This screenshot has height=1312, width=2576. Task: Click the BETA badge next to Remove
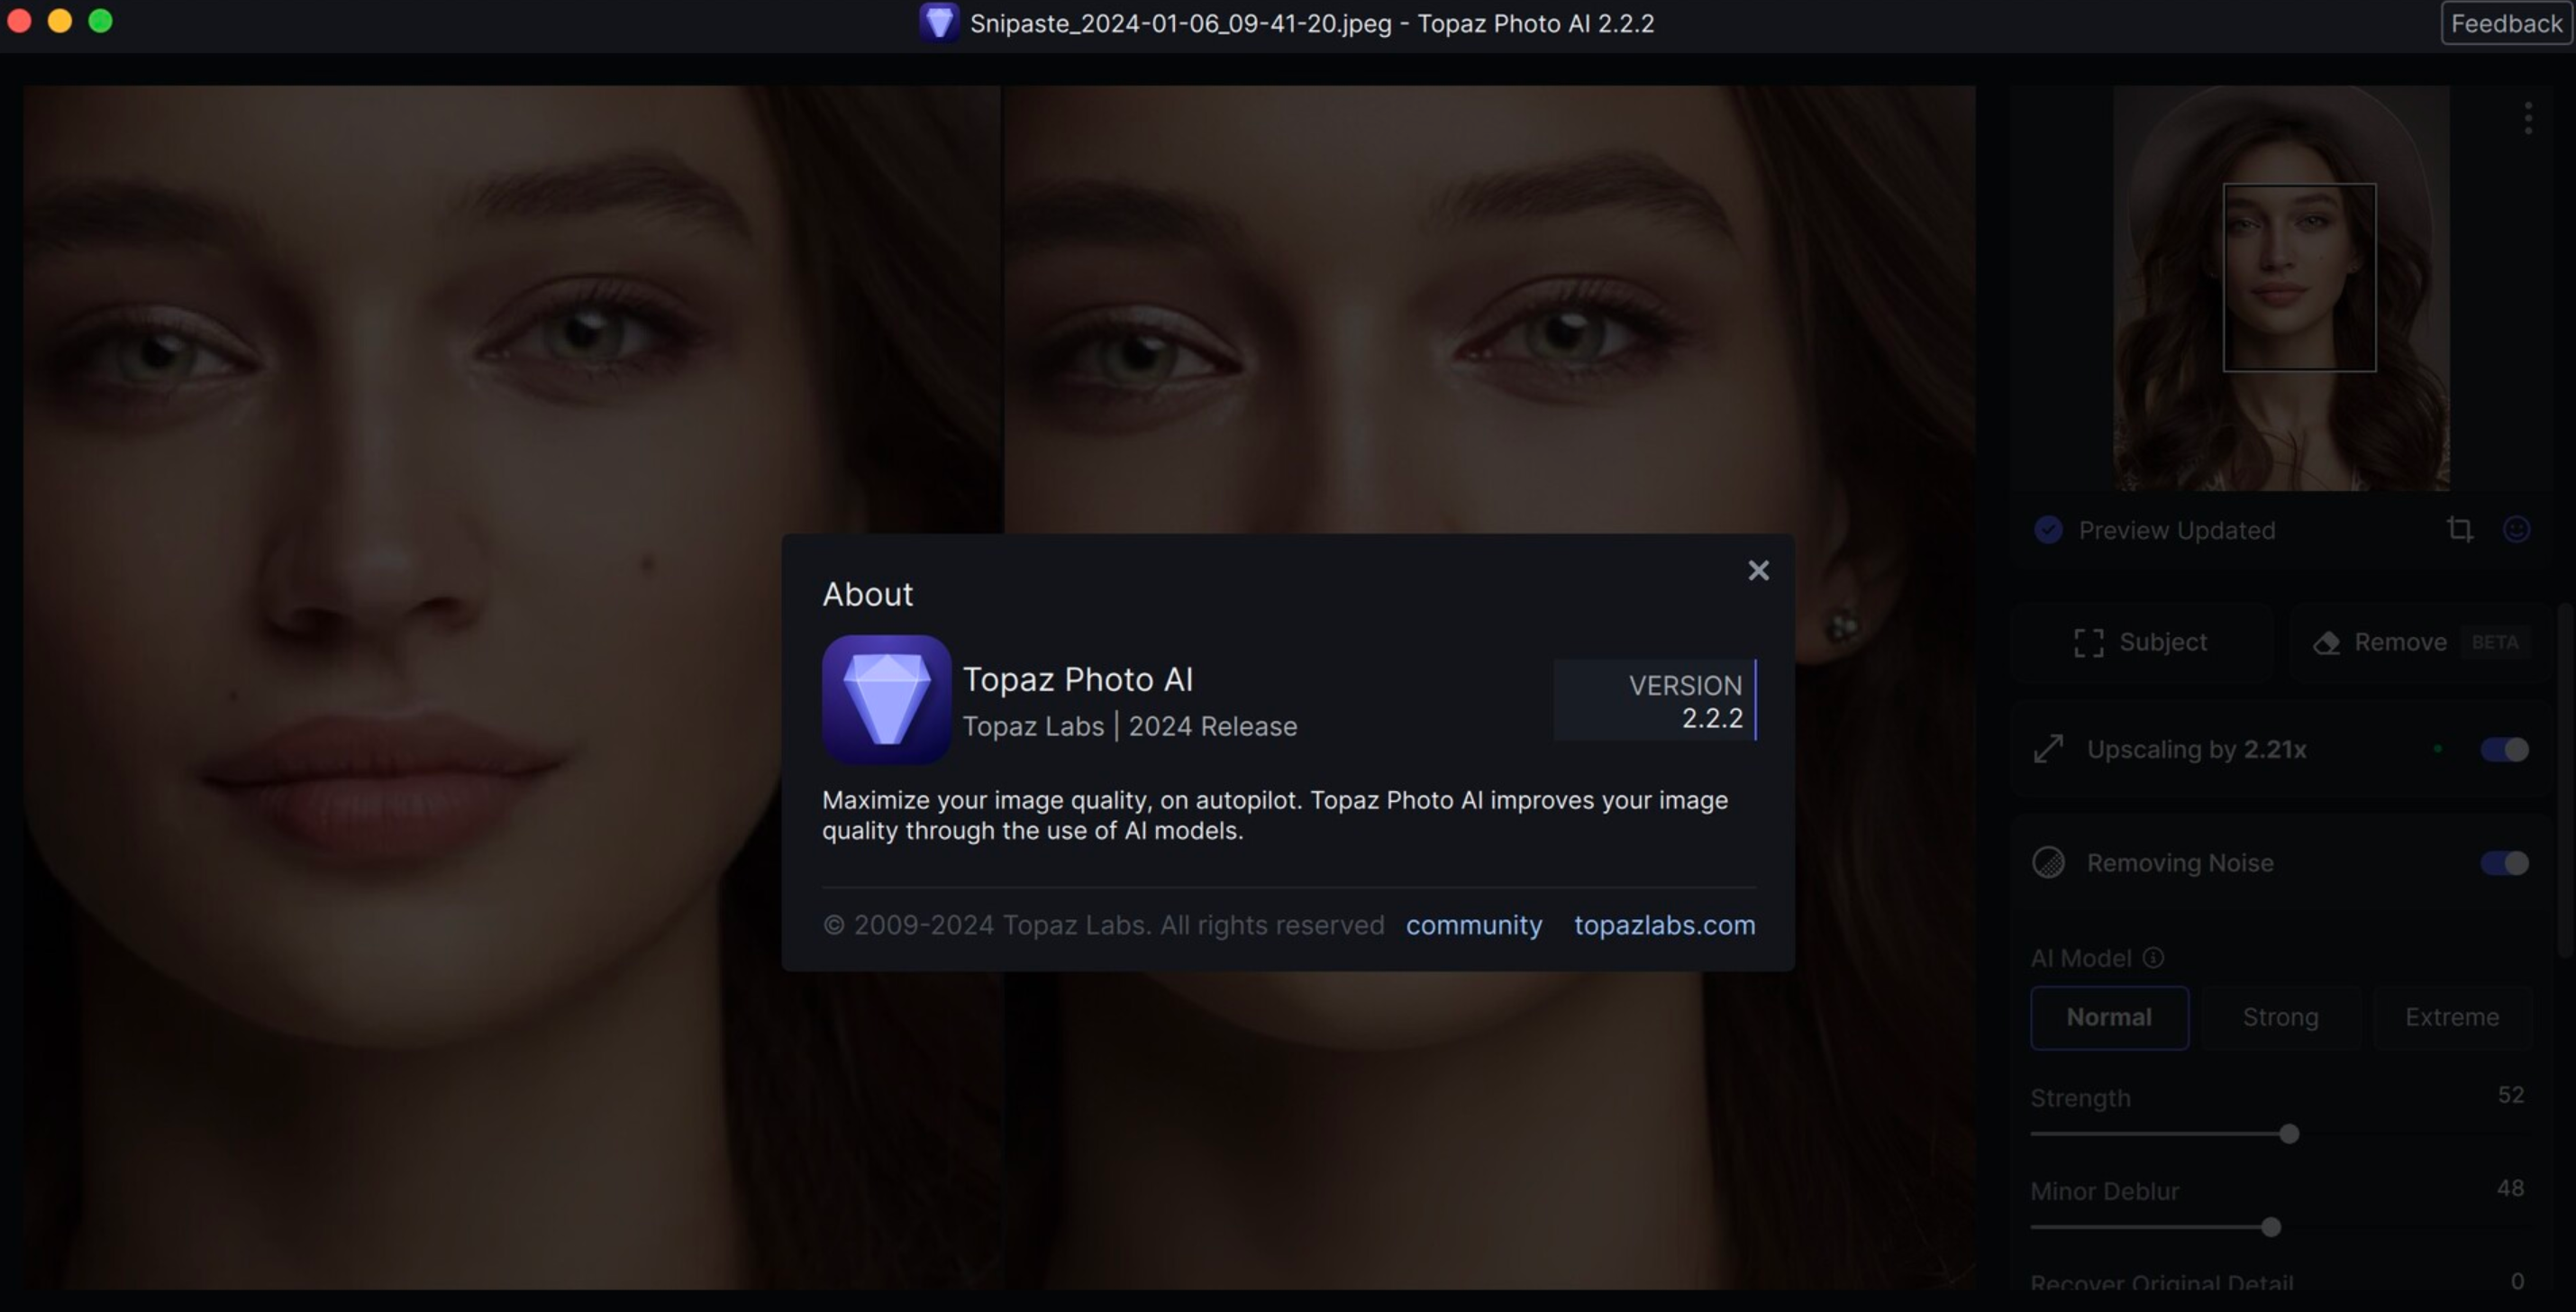coord(2495,642)
